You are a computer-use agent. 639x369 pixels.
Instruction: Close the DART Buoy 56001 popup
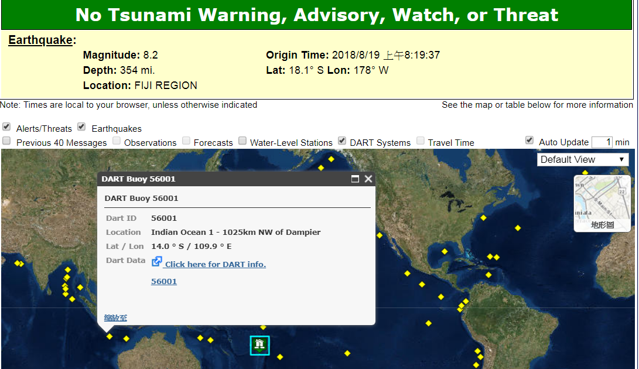[x=368, y=179]
